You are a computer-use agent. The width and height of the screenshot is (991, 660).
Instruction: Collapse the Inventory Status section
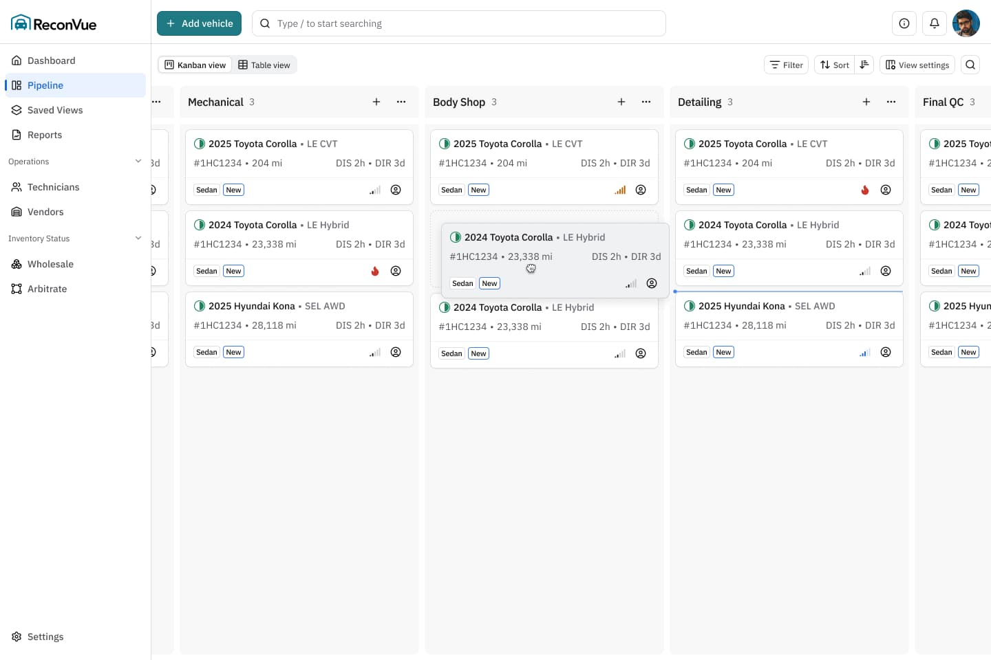pos(140,238)
